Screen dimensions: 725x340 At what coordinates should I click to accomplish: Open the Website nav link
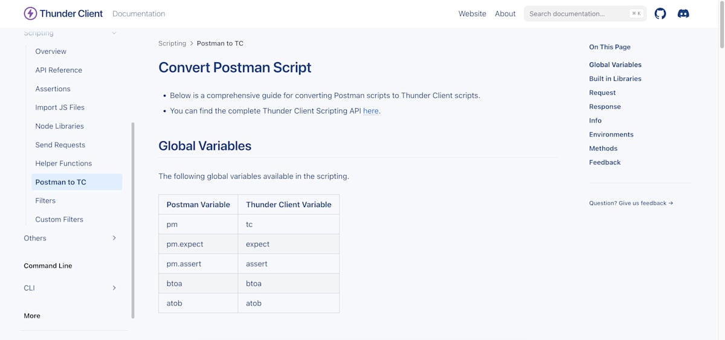(472, 14)
